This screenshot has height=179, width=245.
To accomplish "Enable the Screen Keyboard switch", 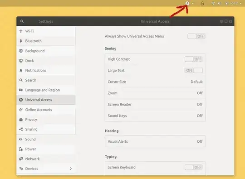I will 194,167.
